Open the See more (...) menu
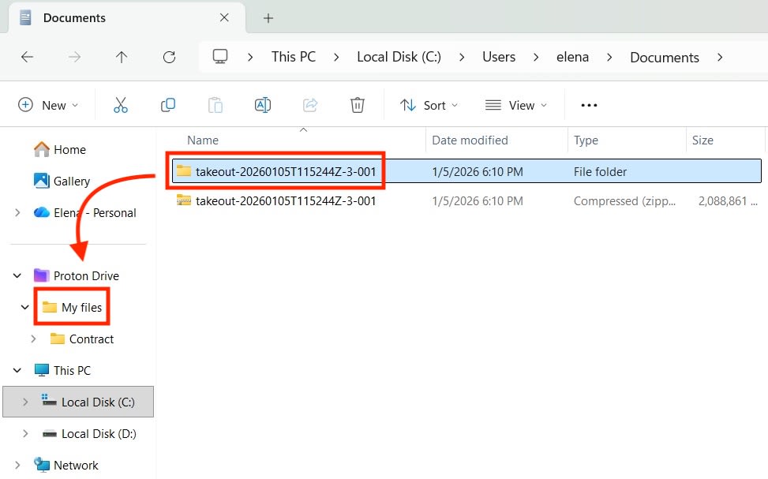 coord(589,104)
